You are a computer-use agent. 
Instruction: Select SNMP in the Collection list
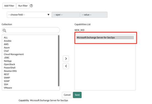[7, 78]
